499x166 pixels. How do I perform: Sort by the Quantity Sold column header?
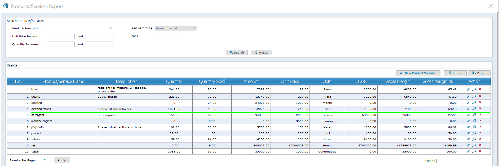212,82
